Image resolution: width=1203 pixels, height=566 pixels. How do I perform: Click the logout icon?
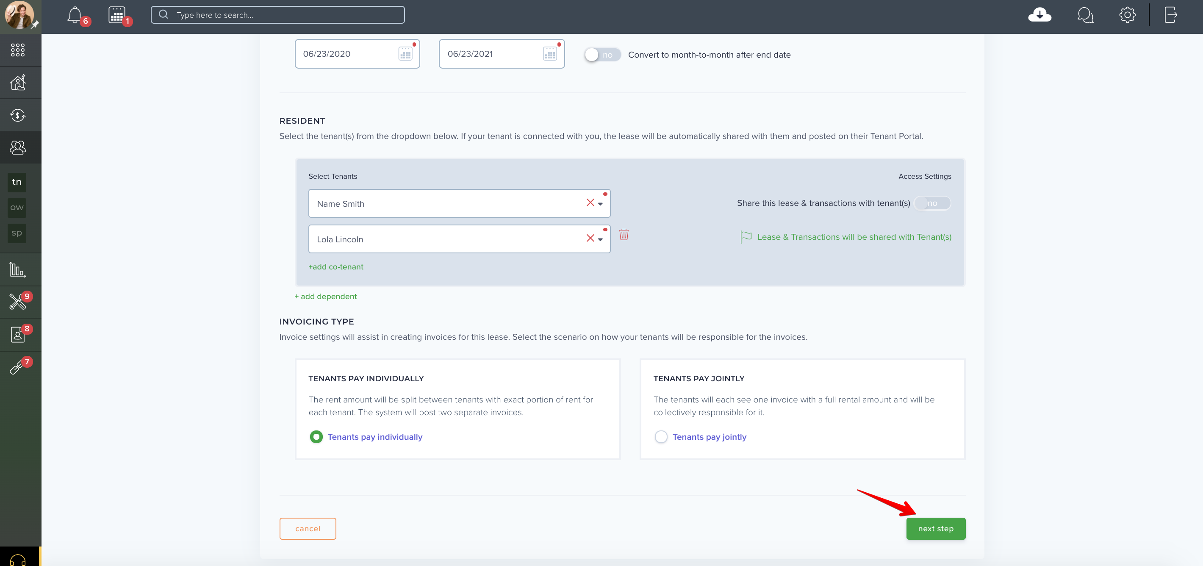pyautogui.click(x=1170, y=15)
